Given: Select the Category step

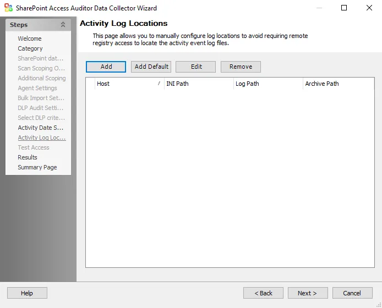Looking at the screenshot, I should click(30, 48).
